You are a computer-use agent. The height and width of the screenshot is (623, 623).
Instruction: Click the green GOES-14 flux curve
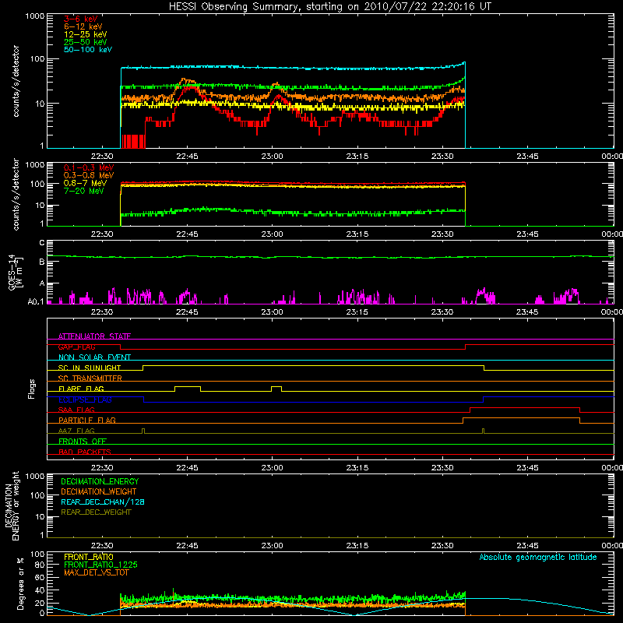(330, 257)
